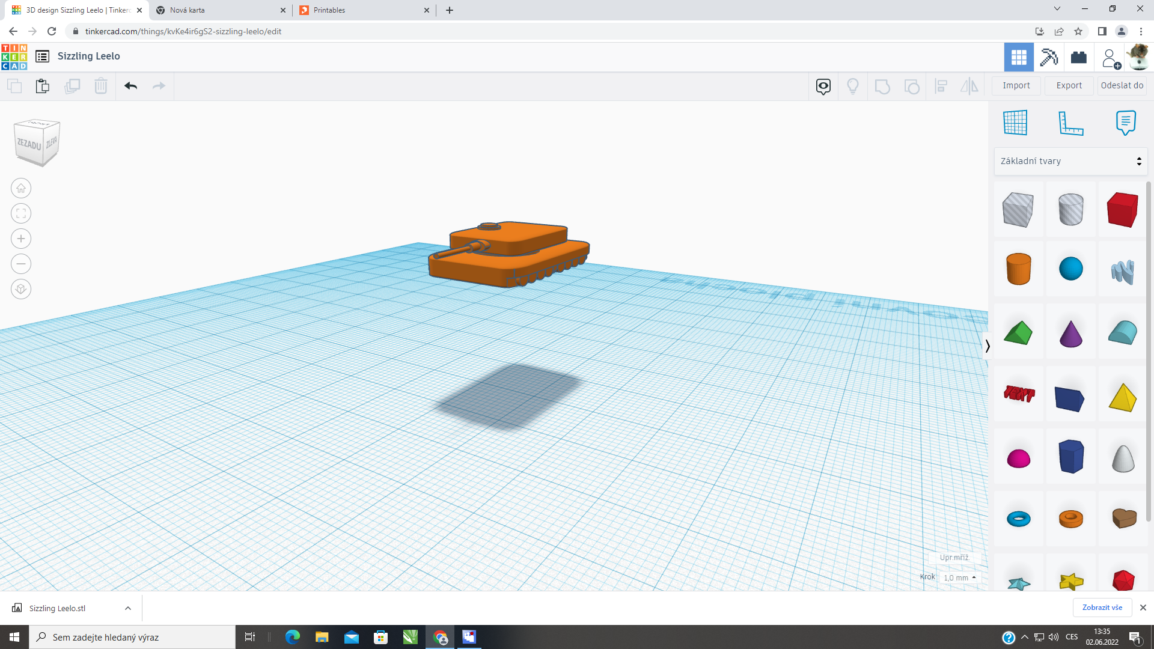
Task: Click the Duplicate and repeat icon
Action: click(72, 86)
